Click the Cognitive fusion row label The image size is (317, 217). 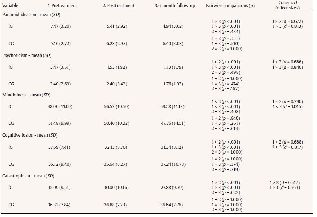(29, 135)
